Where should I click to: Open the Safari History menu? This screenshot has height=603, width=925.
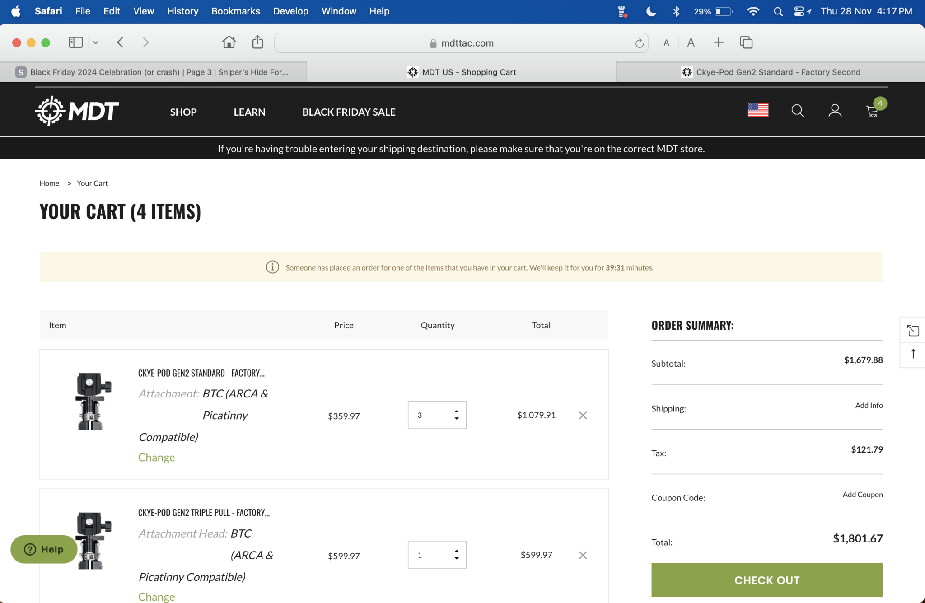[182, 11]
